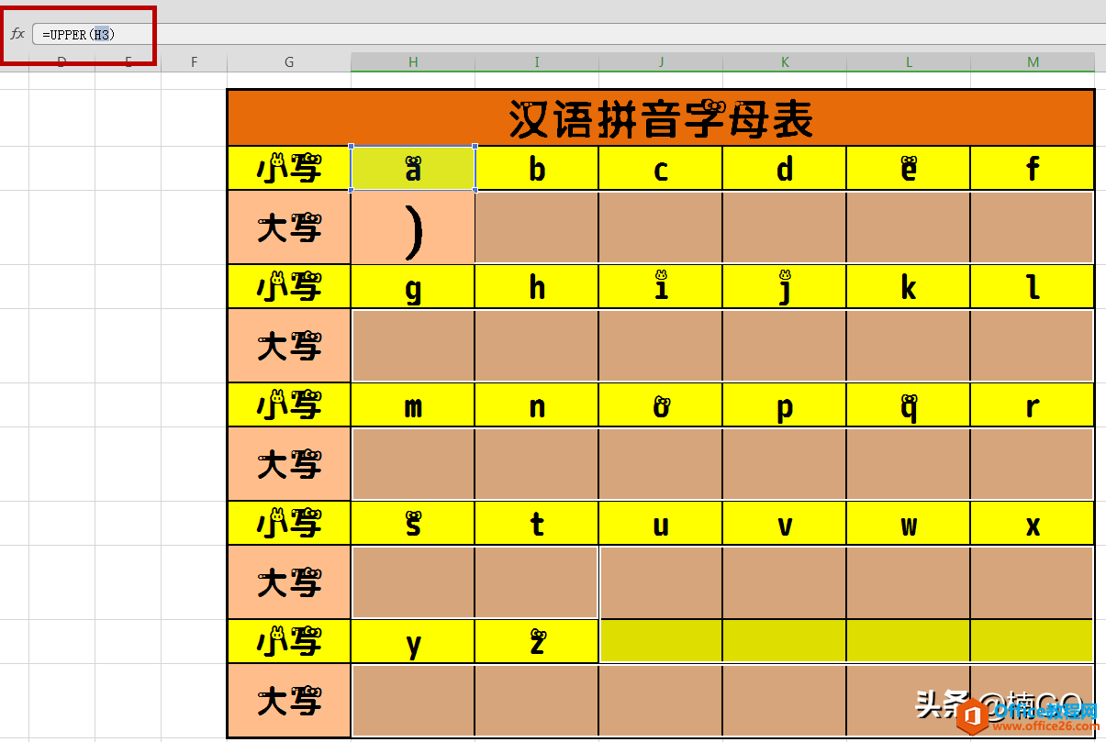This screenshot has width=1106, height=742.
Task: Select column M header
Action: click(1033, 61)
